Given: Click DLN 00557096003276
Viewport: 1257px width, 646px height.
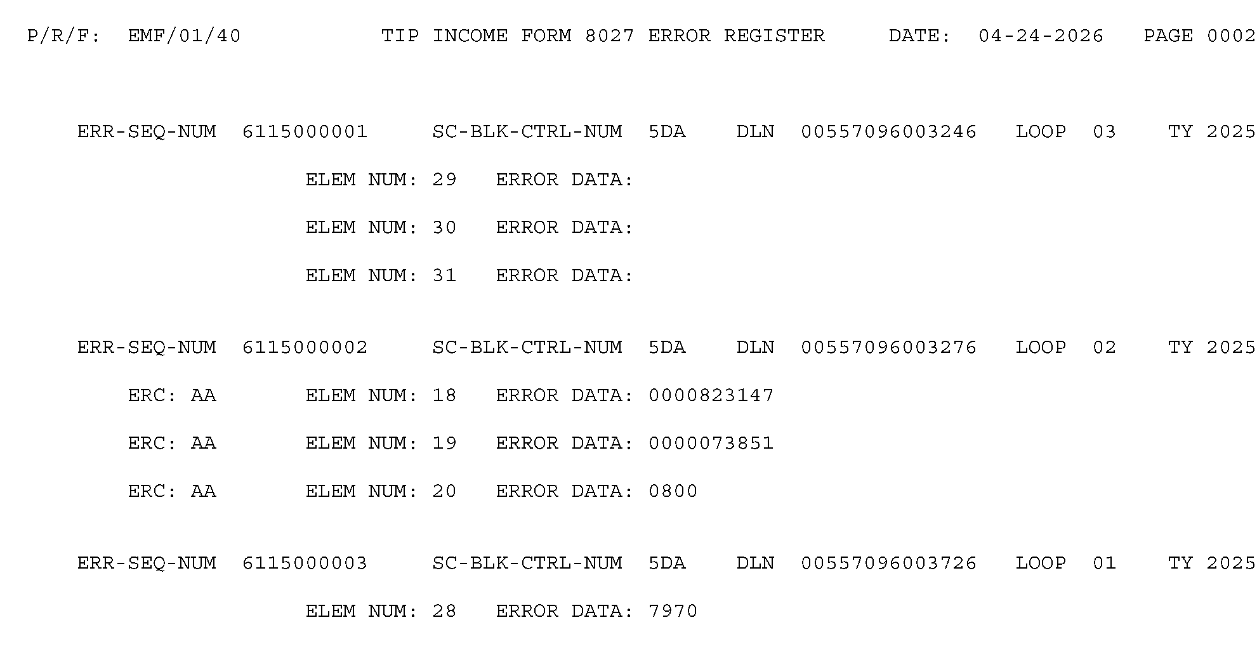Looking at the screenshot, I should coord(888,348).
